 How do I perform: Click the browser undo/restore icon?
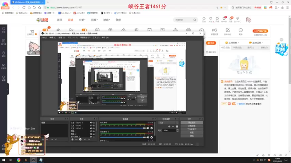point(34,8)
